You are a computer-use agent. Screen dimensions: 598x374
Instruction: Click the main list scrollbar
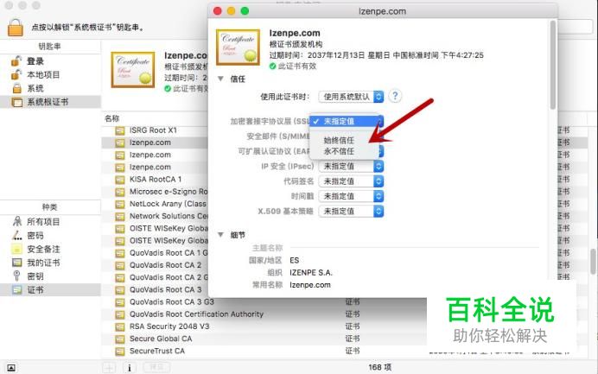593,262
